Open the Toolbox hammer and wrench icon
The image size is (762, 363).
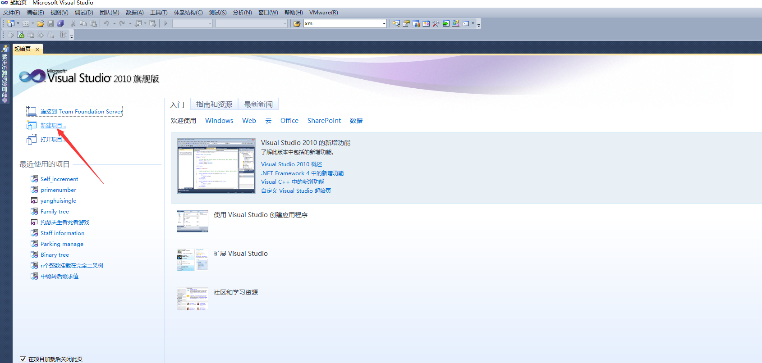coord(436,23)
